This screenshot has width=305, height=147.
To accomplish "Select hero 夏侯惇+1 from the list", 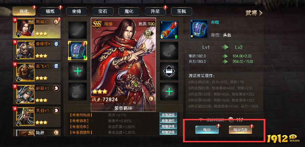I will click(x=37, y=50).
